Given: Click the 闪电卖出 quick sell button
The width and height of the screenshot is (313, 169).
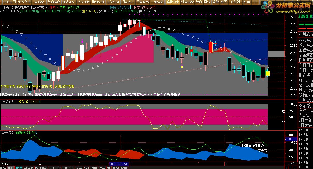Looking at the screenshot, I should (x=143, y=2).
